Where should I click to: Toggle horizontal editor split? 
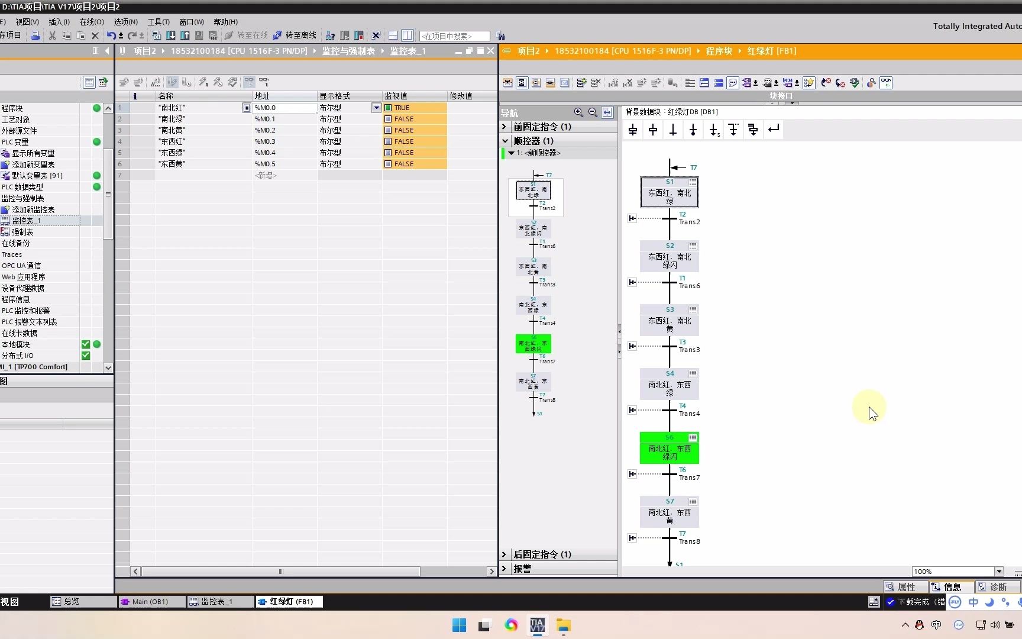[393, 35]
